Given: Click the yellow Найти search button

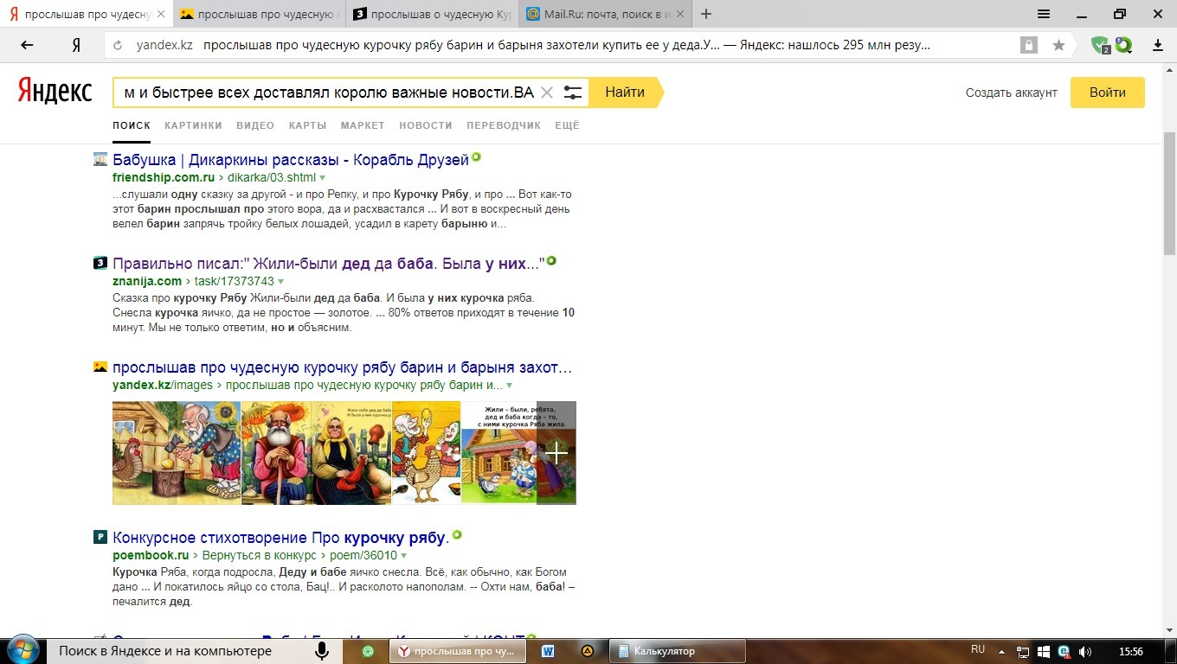Looking at the screenshot, I should pos(625,93).
